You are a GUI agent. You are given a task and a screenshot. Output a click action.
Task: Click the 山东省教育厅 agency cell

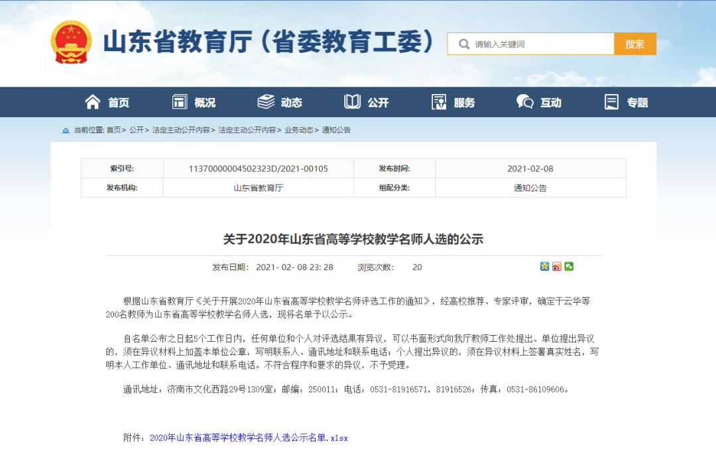(x=259, y=188)
